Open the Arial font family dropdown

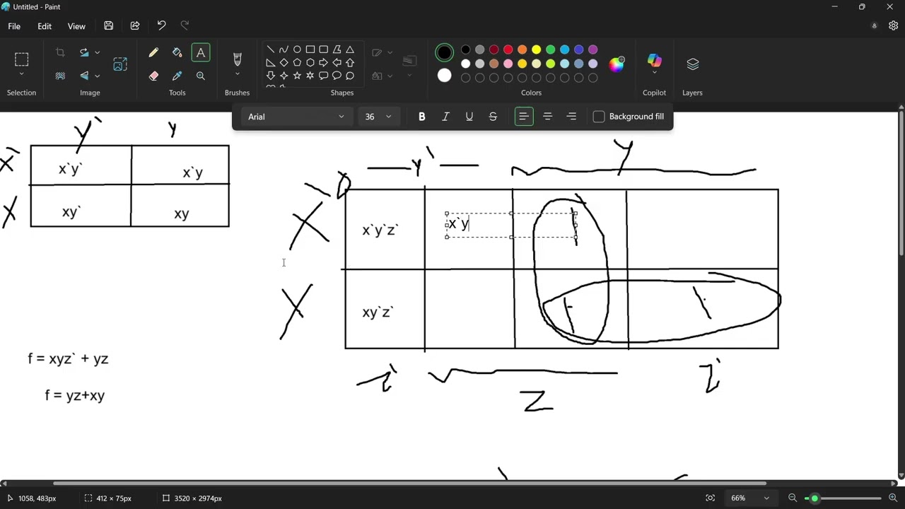pyautogui.click(x=296, y=117)
